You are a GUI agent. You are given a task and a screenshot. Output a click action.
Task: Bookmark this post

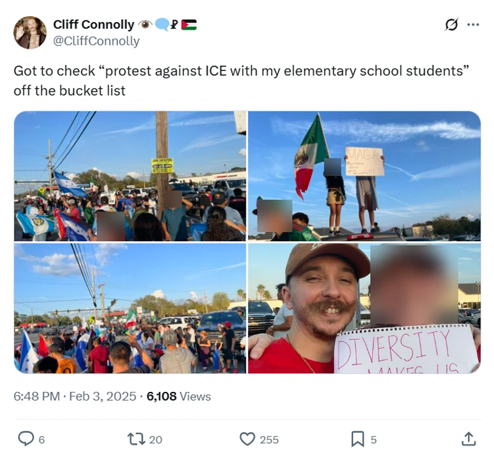coord(358,439)
